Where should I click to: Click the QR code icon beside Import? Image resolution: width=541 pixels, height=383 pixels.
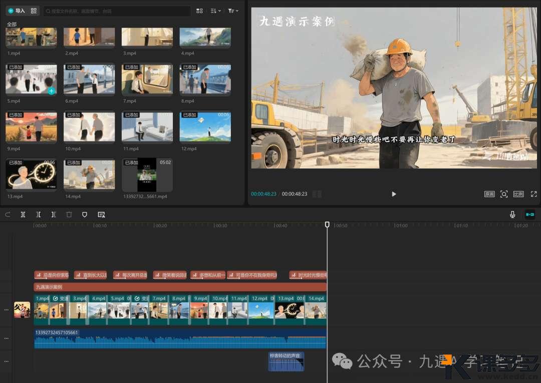pyautogui.click(x=34, y=11)
